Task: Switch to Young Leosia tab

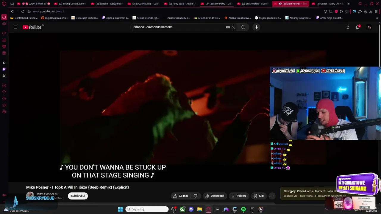Action: click(x=70, y=4)
